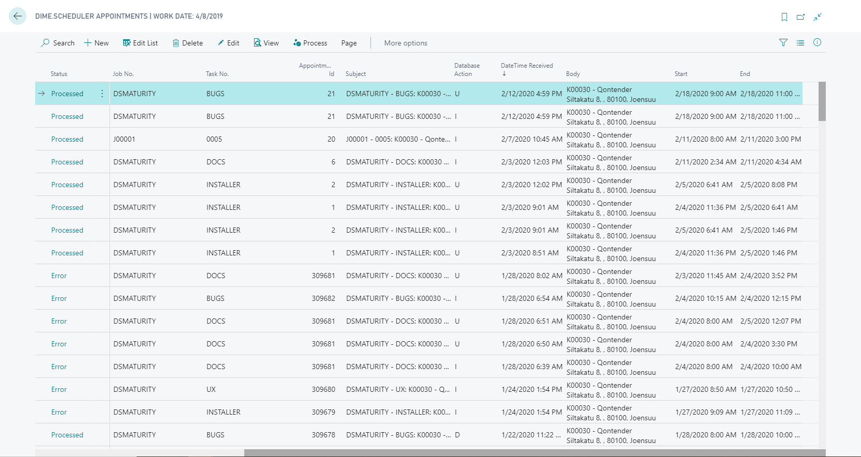Select Task No. cell UX
The width and height of the screenshot is (861, 457).
pos(211,389)
